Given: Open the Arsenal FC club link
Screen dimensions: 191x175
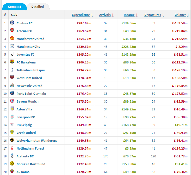Looking at the screenshot, I should coord(24,31).
